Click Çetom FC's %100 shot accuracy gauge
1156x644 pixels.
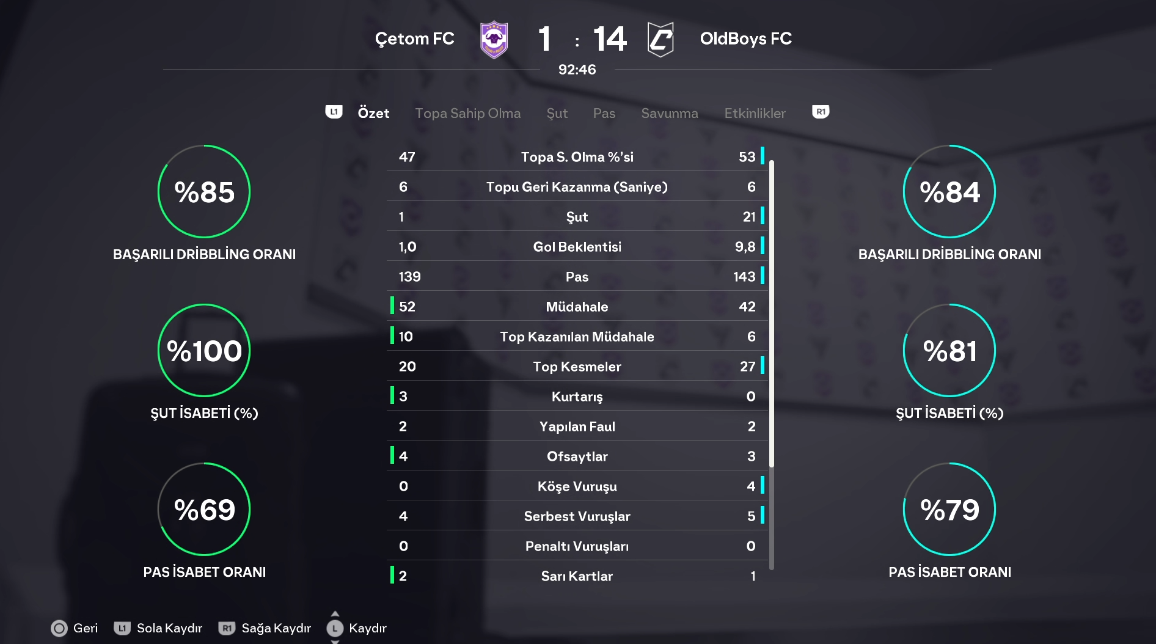click(204, 351)
